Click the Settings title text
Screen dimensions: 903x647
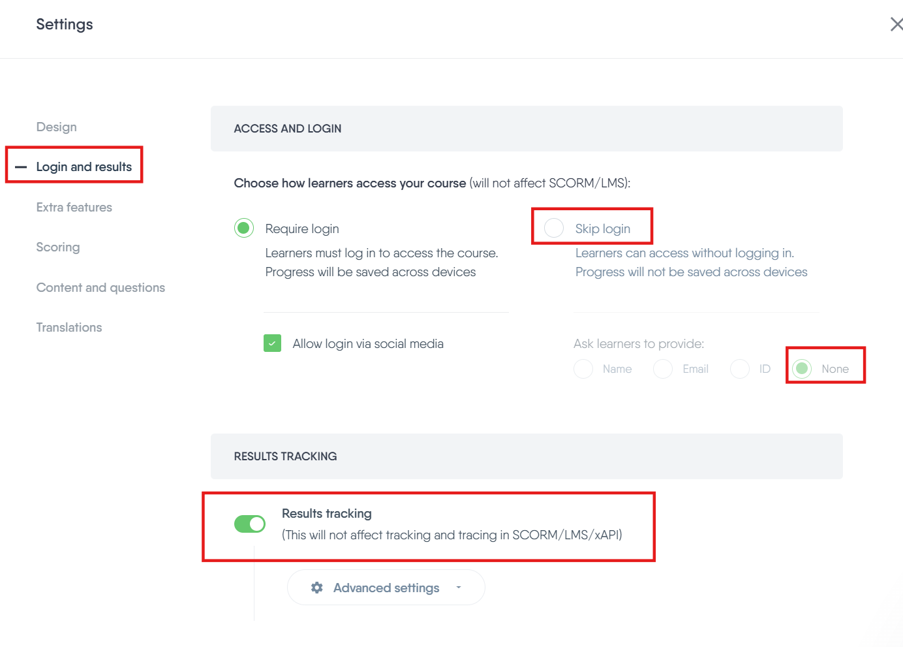(x=65, y=24)
